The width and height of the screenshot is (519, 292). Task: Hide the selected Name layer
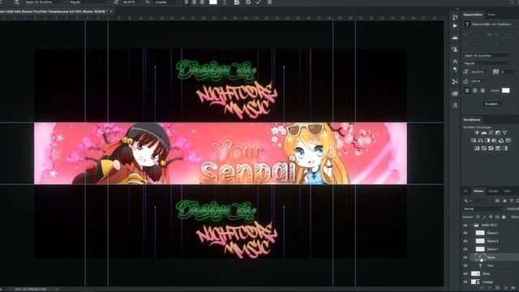(x=465, y=257)
